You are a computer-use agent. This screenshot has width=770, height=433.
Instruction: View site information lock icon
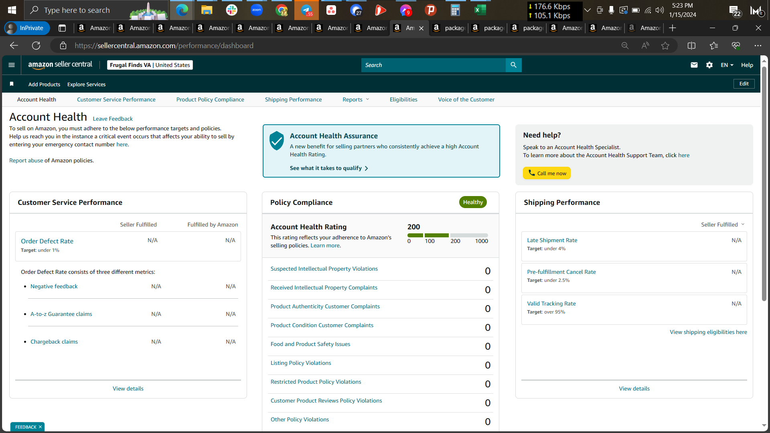[x=63, y=46]
